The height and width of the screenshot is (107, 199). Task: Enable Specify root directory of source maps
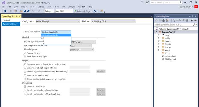click(x=25, y=90)
